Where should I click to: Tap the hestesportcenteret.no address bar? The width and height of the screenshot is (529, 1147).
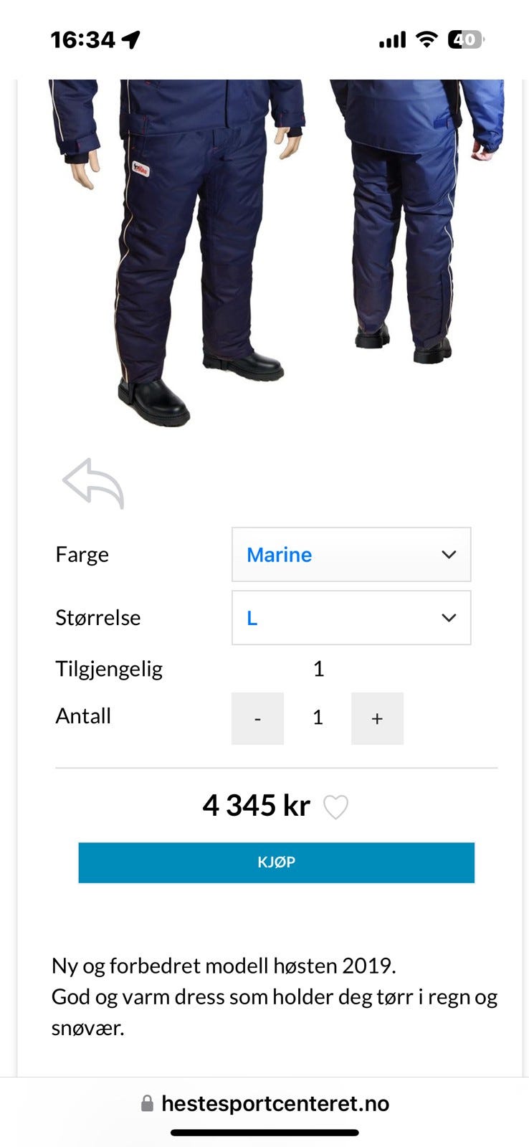[x=264, y=1103]
